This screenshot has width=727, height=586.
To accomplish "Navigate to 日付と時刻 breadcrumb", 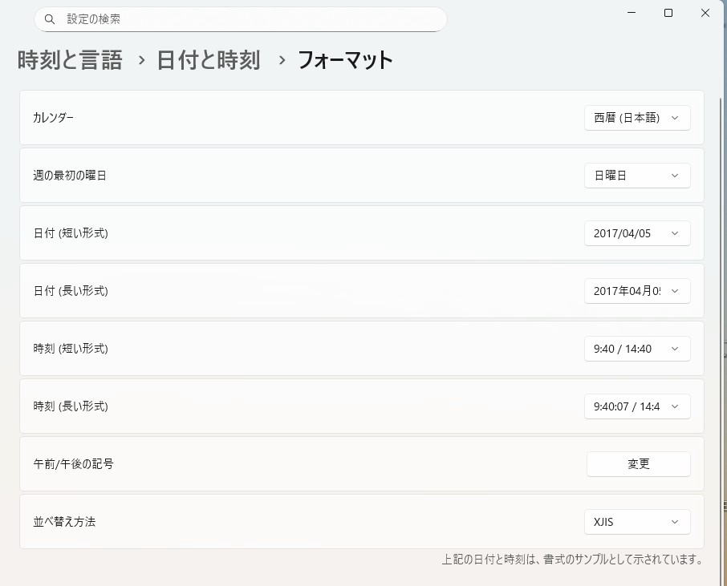I will (208, 60).
